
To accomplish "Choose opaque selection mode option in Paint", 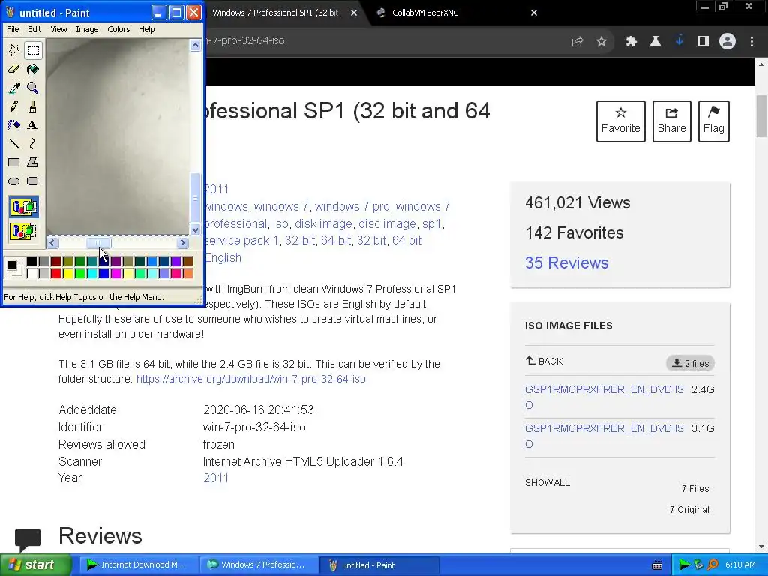I will (23, 207).
